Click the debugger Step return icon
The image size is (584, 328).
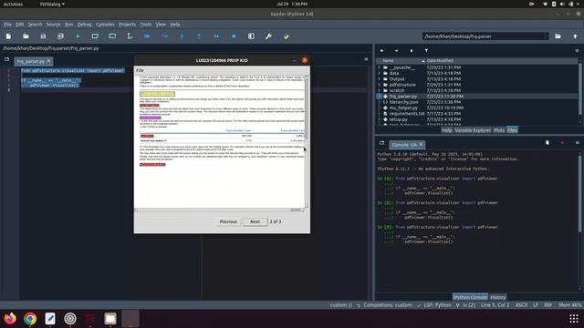pyautogui.click(x=199, y=36)
